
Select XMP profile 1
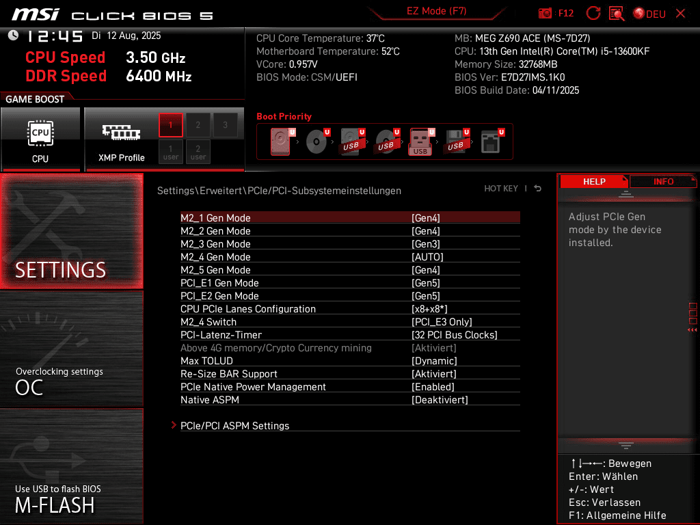point(170,125)
